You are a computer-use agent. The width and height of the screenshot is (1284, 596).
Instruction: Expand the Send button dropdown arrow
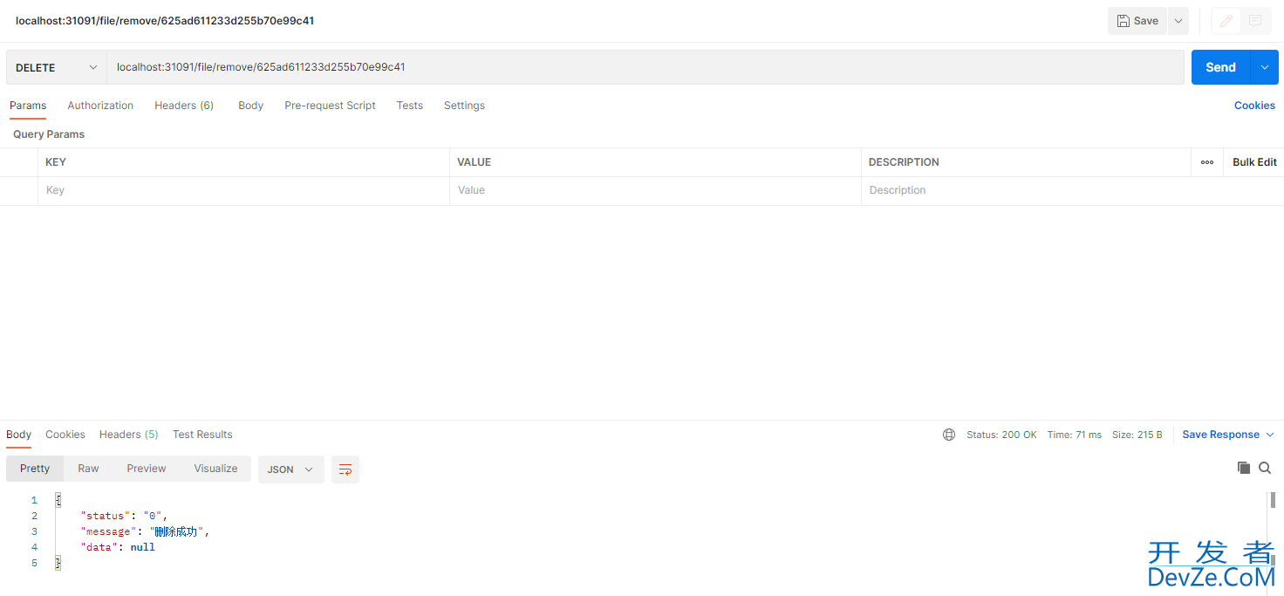pos(1265,67)
